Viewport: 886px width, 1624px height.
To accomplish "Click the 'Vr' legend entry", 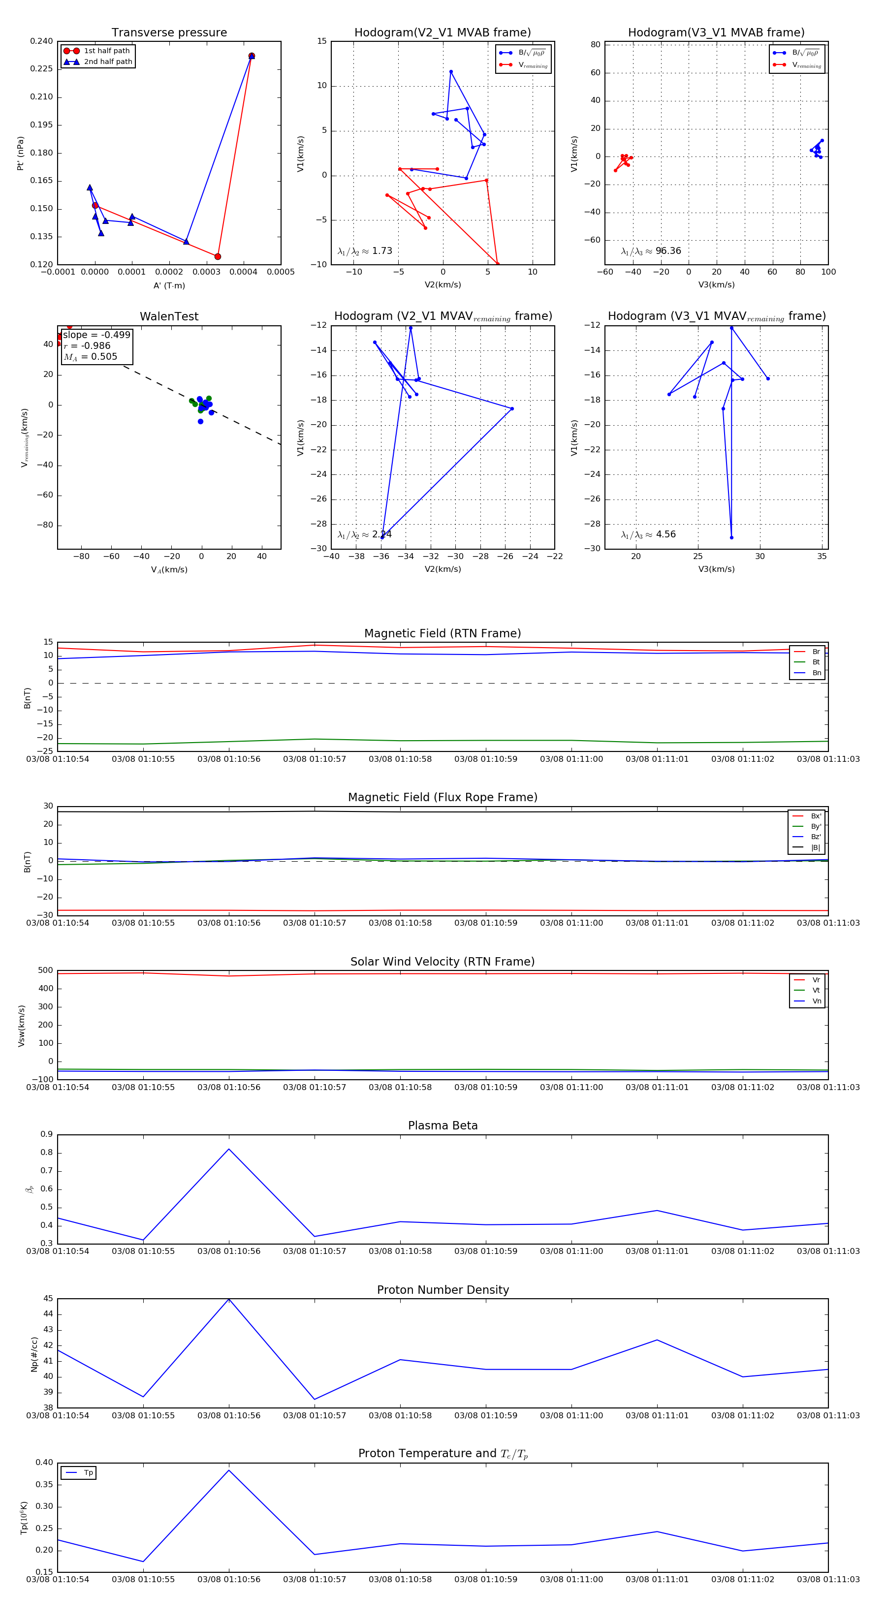I will [x=807, y=980].
